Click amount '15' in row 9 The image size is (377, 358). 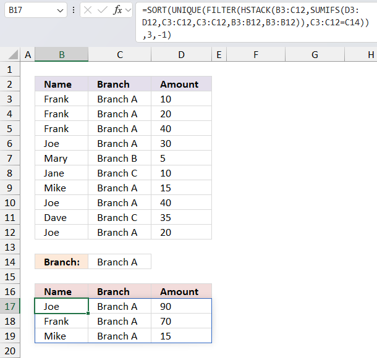click(182, 188)
